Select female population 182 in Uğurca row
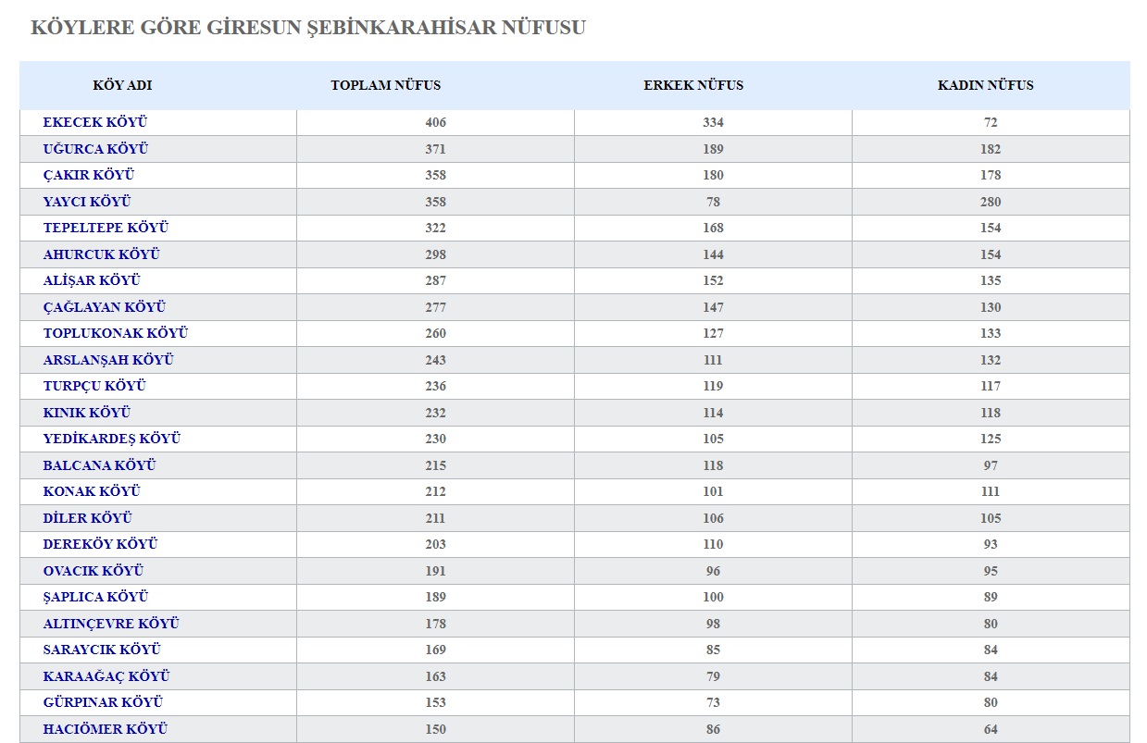This screenshot has height=743, width=1147. point(991,149)
